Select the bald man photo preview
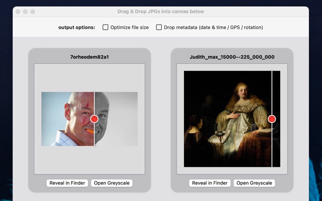The width and height of the screenshot is (322, 201). pos(89,119)
